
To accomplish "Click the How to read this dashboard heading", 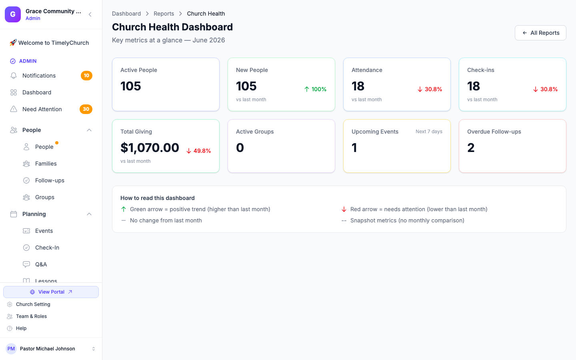I will (158, 198).
